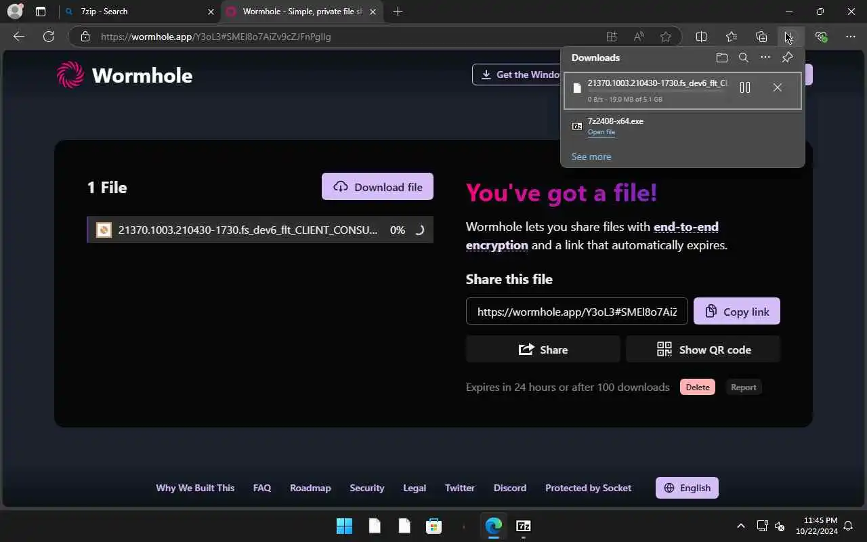This screenshot has height=542, width=867.
Task: Open the end-to-end encryption link
Action: 592,236
